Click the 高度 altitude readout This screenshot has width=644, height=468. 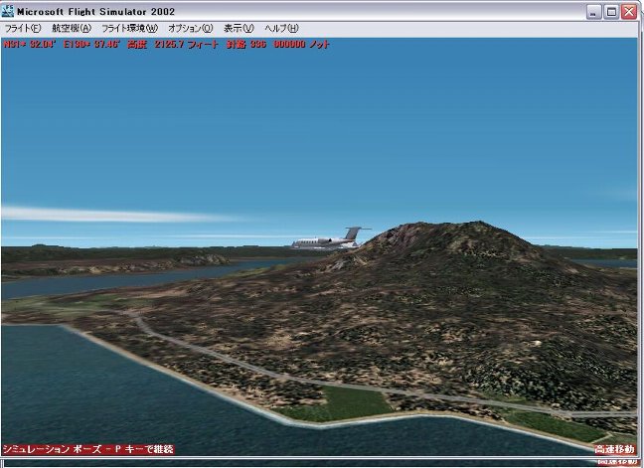152,45
